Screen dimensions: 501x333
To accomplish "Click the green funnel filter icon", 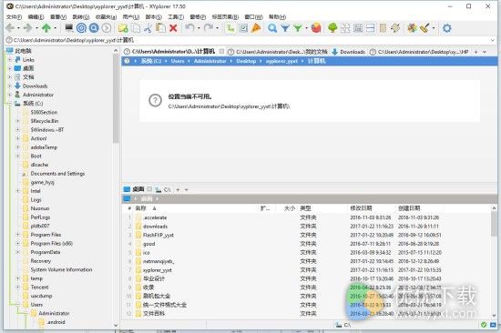I will pos(298,28).
